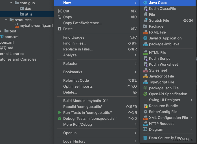The height and width of the screenshot is (144, 197).
Task: Choose Reformat Code menu entry
Action: point(97,80)
